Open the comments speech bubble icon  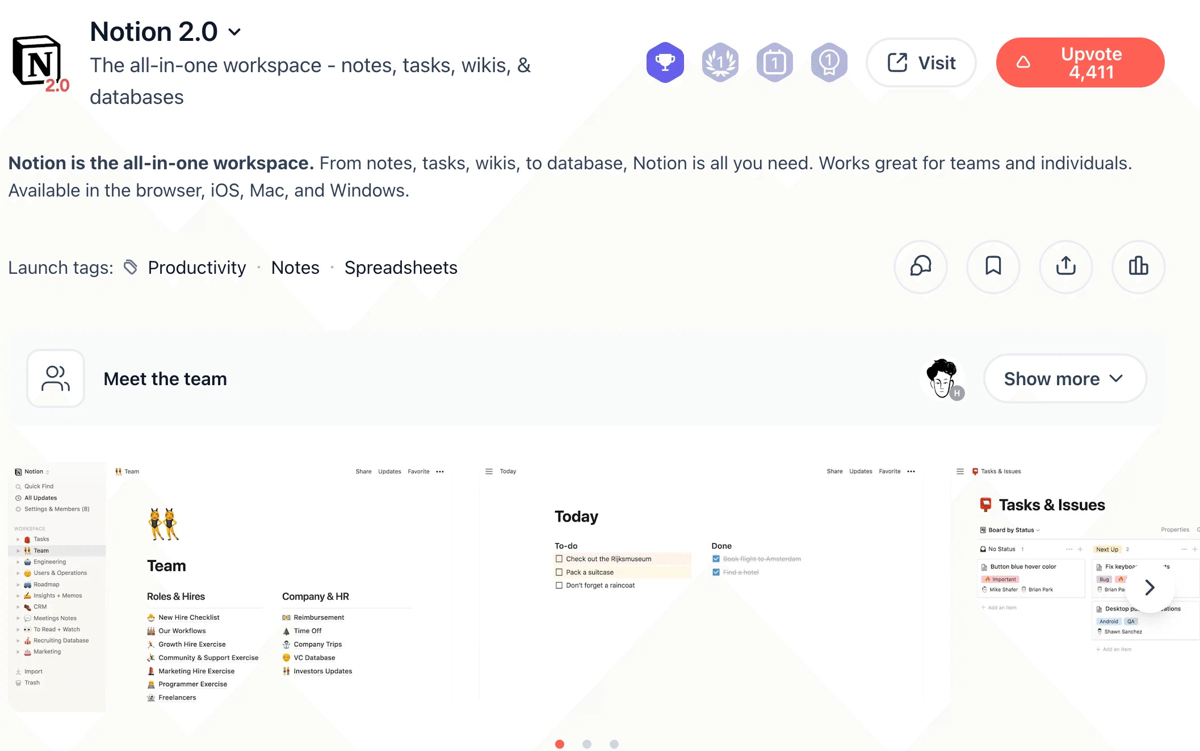tap(920, 266)
